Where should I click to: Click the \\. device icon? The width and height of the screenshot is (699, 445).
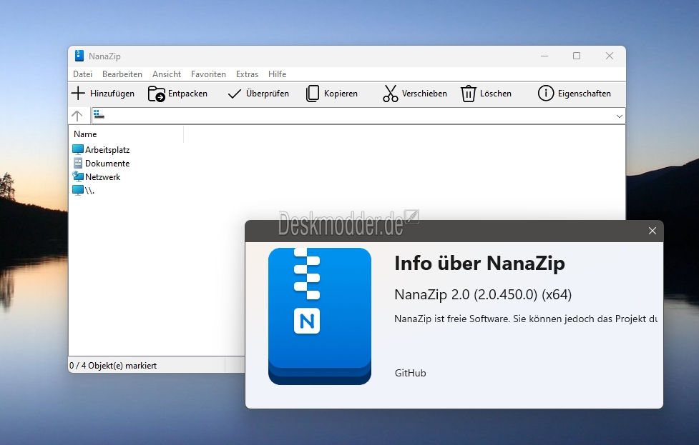pyautogui.click(x=78, y=191)
